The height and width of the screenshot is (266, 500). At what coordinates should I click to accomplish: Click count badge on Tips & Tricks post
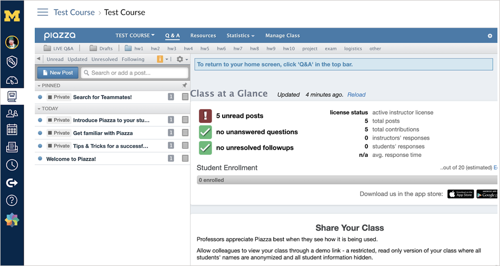pyautogui.click(x=171, y=145)
